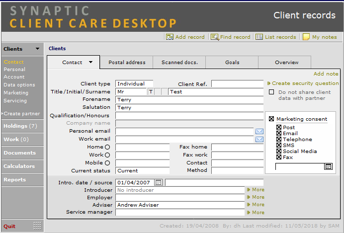Screen dimensions: 344x233
Task: Open the Calculators section
Action: (22, 166)
